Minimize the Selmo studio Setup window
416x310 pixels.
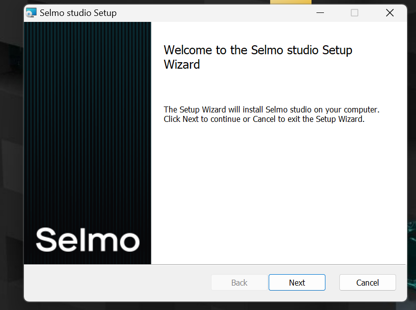pos(320,13)
